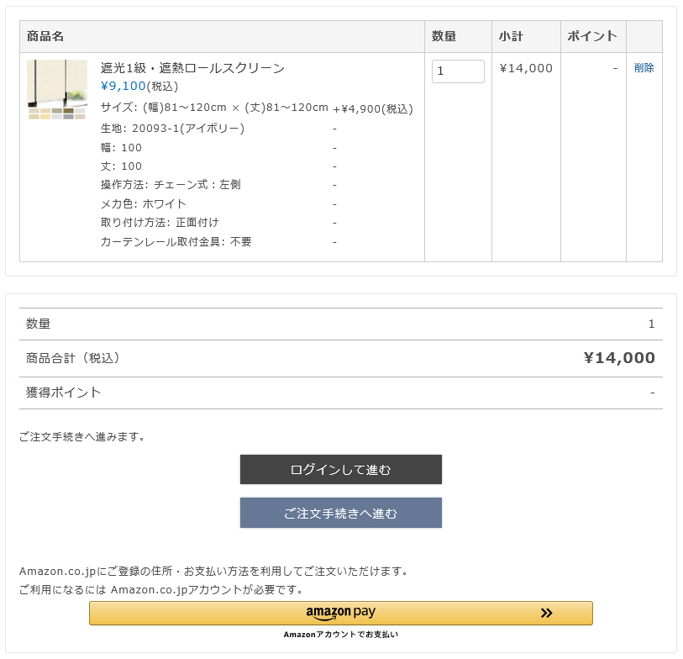Click the 商品名 column header
683x659 pixels.
pos(45,36)
